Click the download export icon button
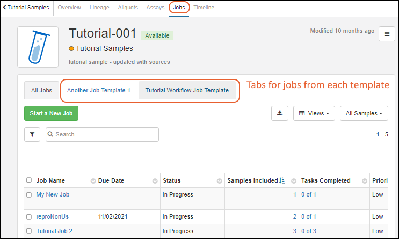399x239 pixels. point(279,113)
